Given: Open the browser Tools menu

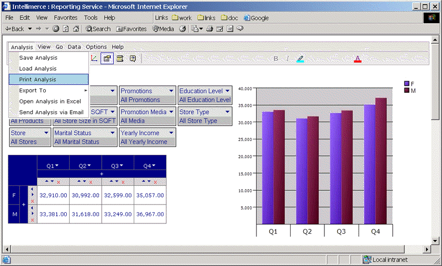Looking at the screenshot, I should (91, 18).
